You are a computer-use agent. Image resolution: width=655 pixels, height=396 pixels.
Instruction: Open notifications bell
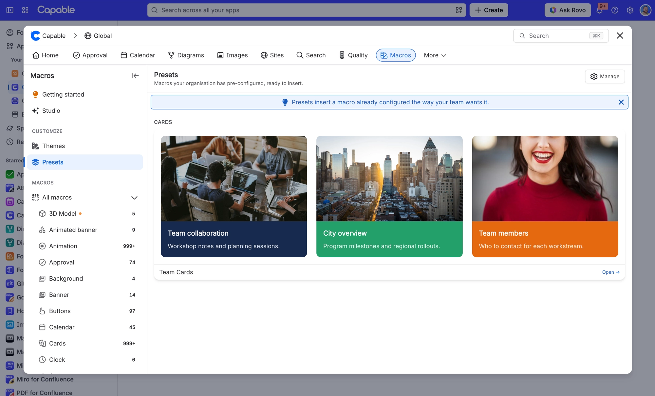[x=600, y=10]
